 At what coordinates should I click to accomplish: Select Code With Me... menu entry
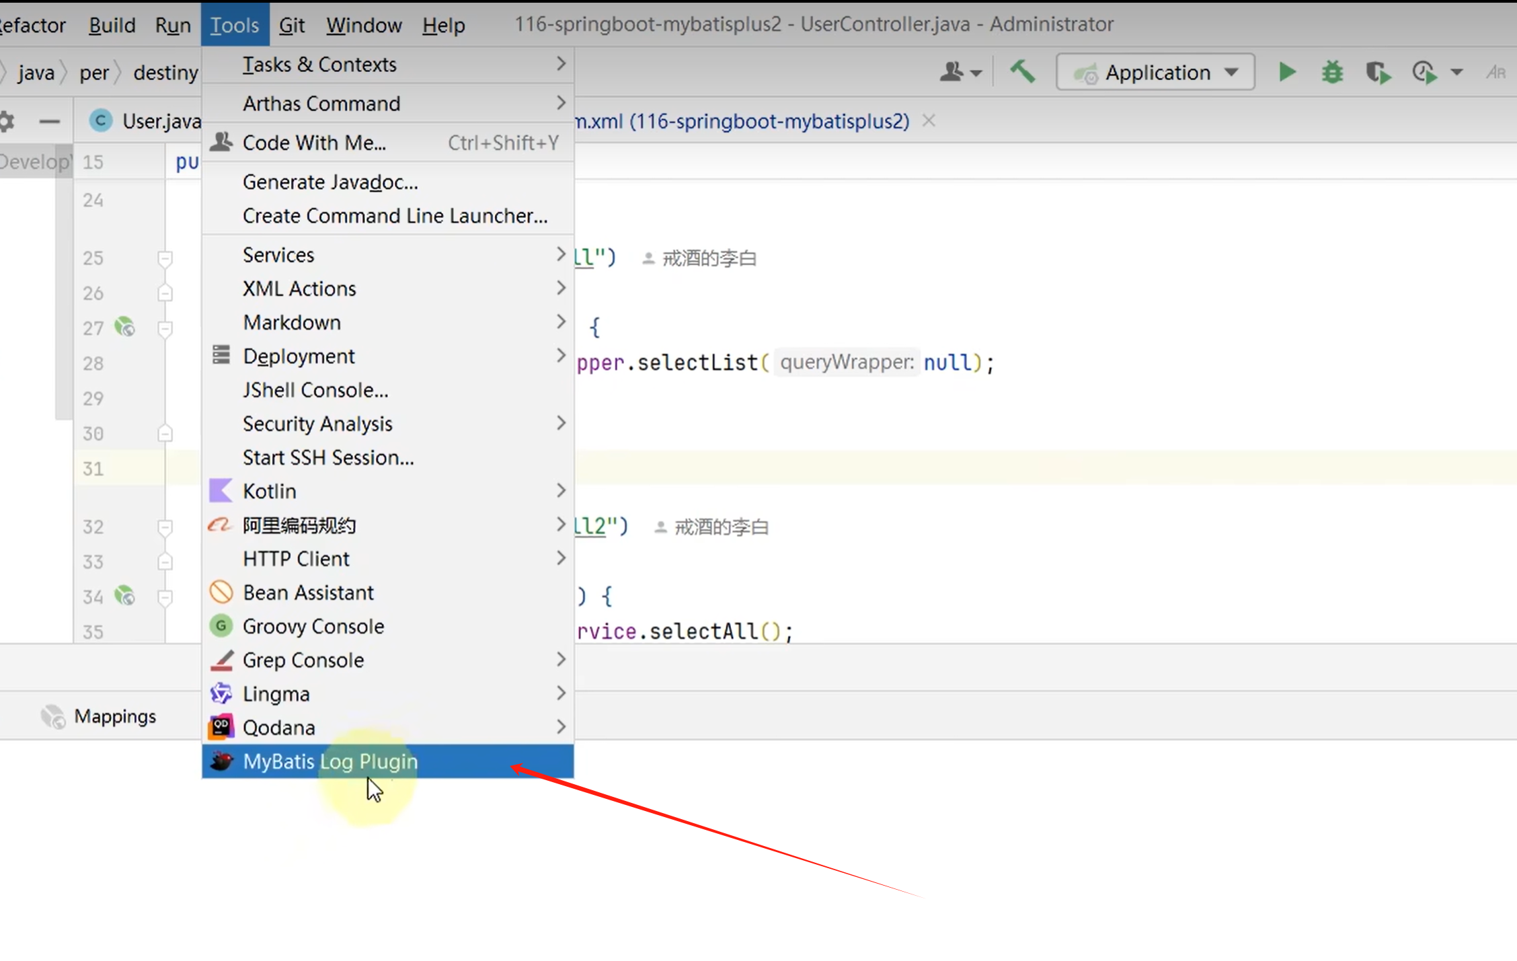point(388,142)
